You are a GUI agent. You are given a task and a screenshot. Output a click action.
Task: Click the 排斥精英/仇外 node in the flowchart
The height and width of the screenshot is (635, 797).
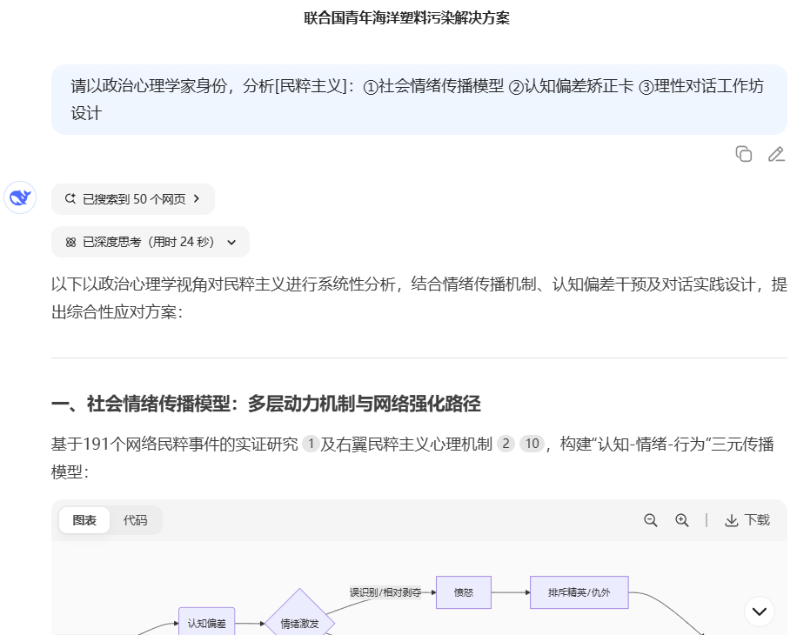coord(579,592)
